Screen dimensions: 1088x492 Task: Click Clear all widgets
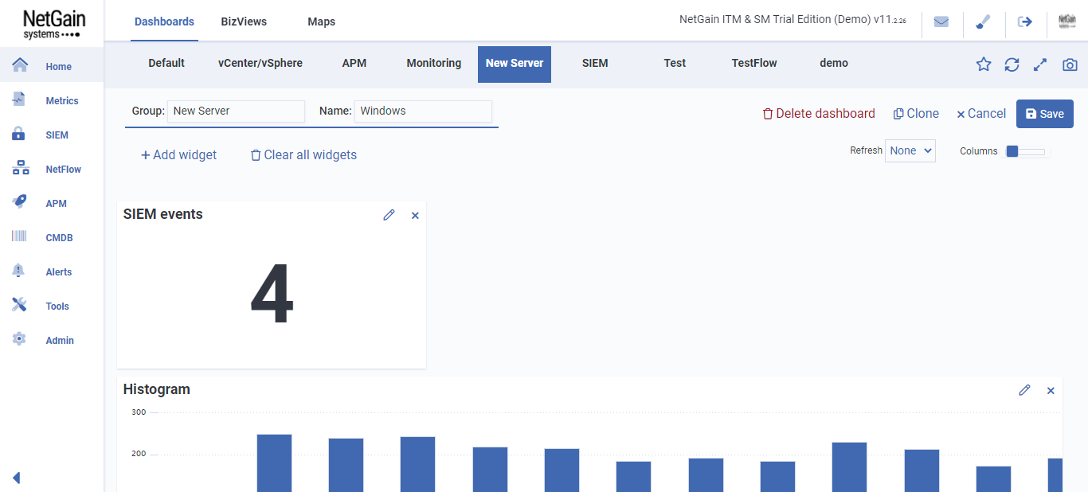[x=303, y=155]
